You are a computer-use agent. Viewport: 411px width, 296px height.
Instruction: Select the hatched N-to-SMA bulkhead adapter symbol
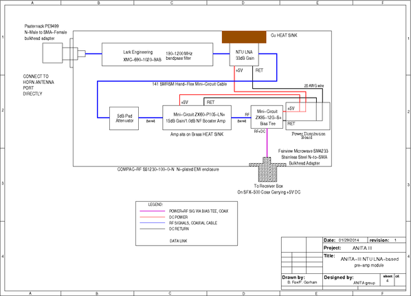click(267, 169)
